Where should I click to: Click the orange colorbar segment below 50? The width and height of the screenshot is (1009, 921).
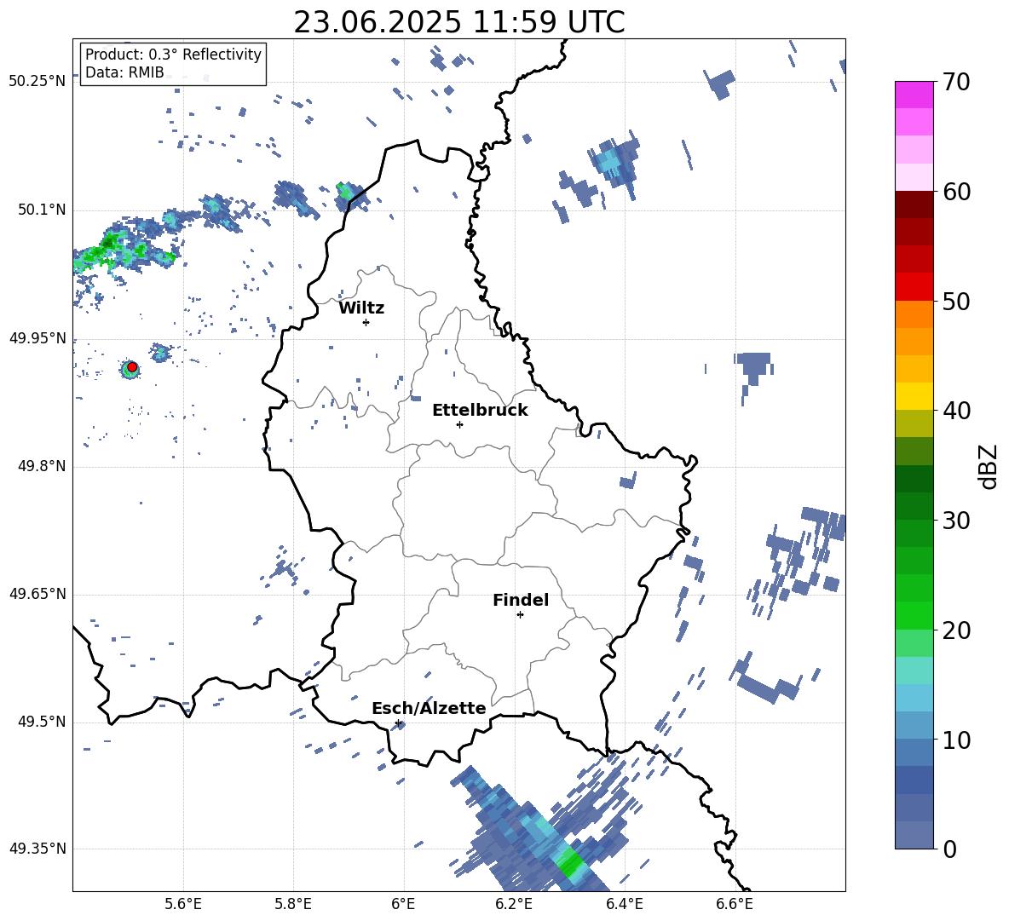[x=914, y=314]
